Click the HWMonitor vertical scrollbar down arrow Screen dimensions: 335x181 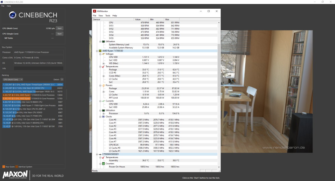click(x=219, y=167)
